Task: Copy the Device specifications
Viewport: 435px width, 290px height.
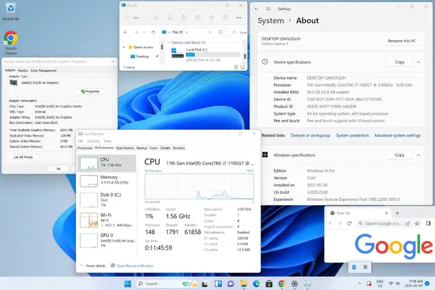Action: (400, 62)
